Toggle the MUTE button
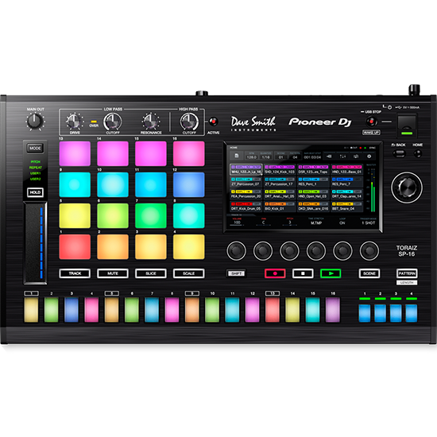Screen dimensions: 437x437 point(113,273)
